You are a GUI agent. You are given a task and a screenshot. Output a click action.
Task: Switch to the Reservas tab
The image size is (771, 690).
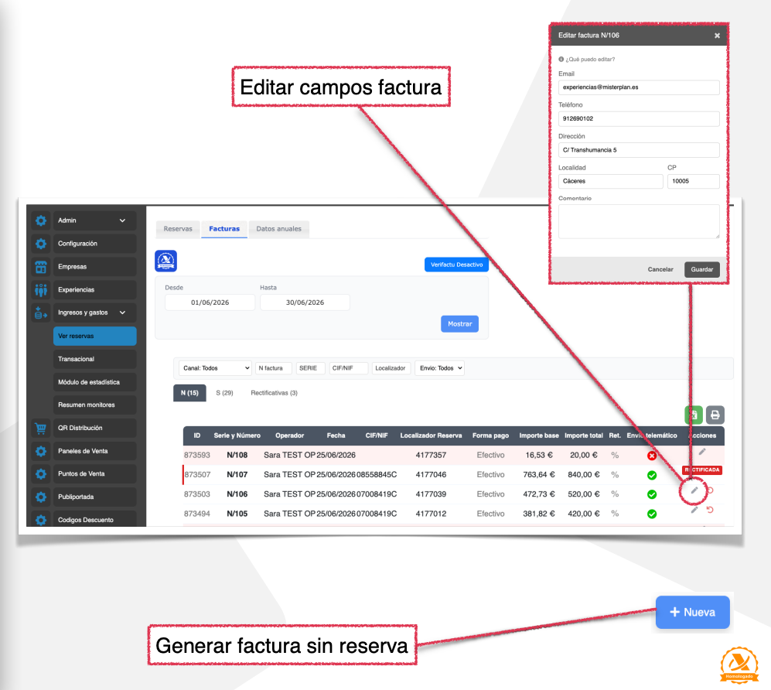coord(178,229)
